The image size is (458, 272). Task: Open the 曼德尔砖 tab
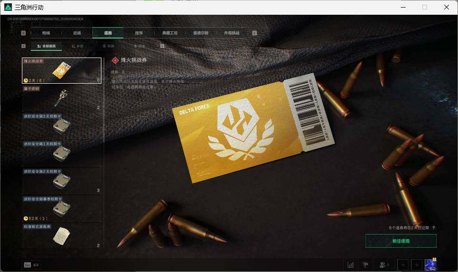coord(200,33)
